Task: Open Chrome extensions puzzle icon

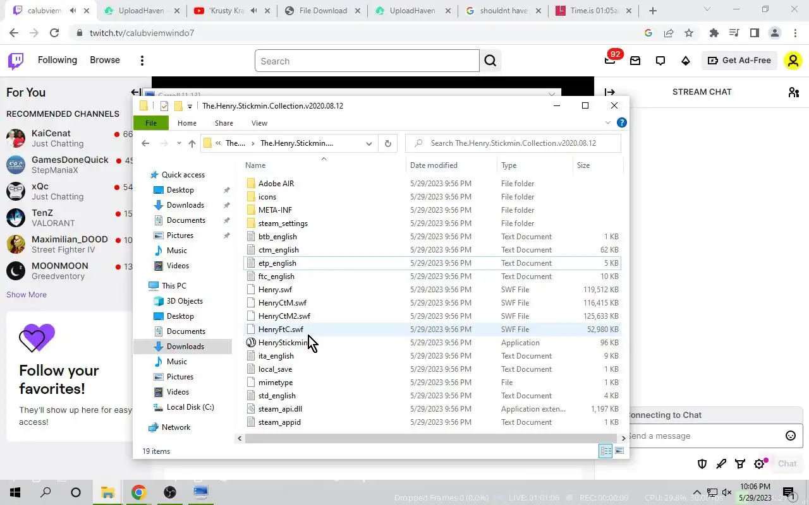Action: click(714, 33)
